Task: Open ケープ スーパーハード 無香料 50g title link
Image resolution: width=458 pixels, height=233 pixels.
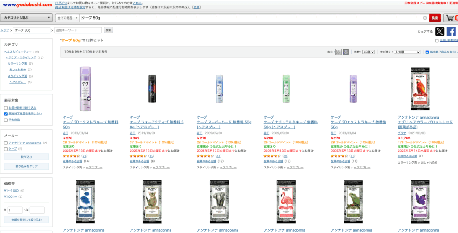Action: [224, 125]
